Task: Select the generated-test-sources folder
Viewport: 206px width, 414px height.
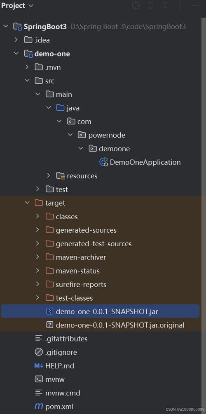Action: 94,243
